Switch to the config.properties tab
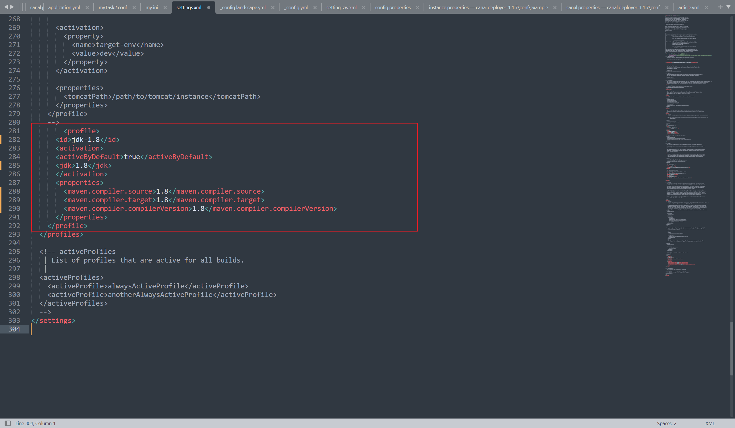This screenshot has width=735, height=428. click(x=392, y=7)
